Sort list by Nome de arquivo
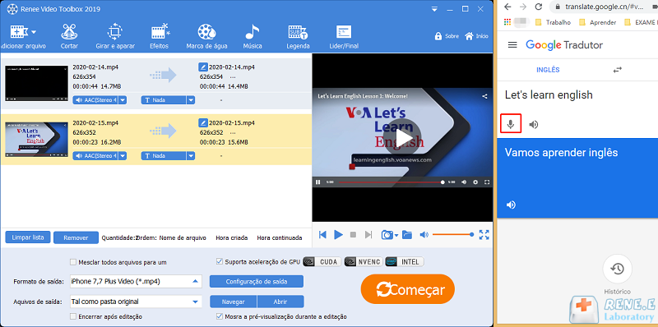The image size is (658, 327). coord(183,237)
